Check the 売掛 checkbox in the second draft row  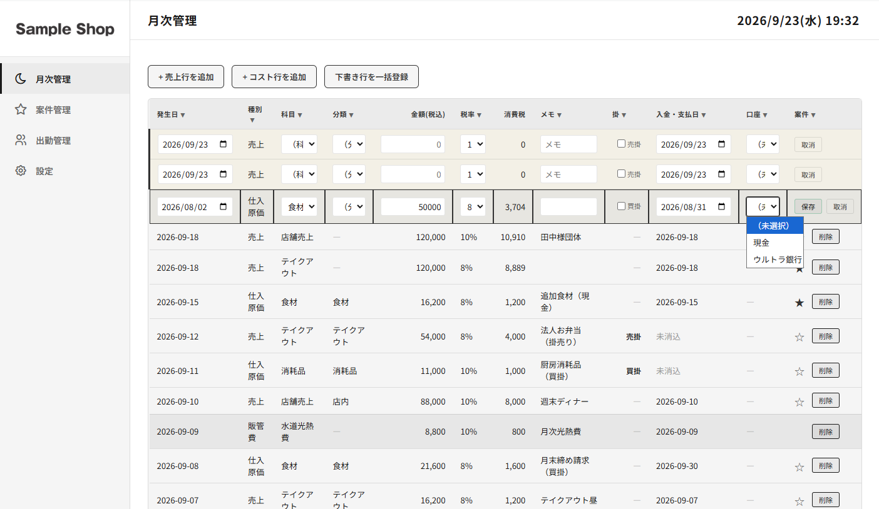point(621,174)
